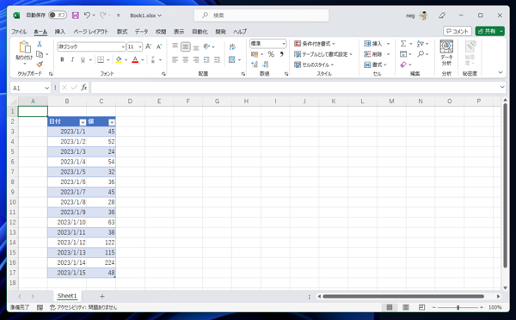
Task: Click the pen icon next to user avatar
Action: click(442, 15)
